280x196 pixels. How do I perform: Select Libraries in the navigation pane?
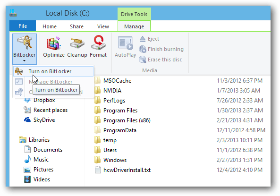pos(39,140)
